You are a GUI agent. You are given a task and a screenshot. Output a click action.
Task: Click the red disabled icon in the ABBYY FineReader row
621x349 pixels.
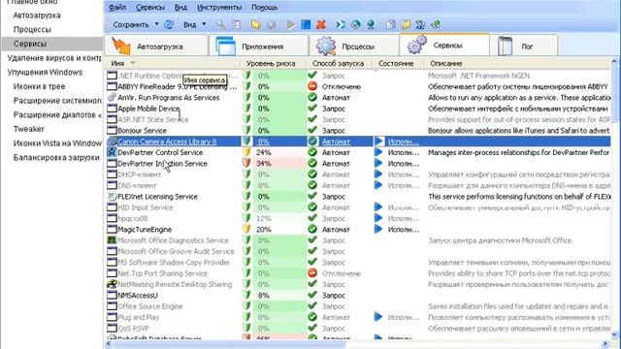pyautogui.click(x=312, y=86)
